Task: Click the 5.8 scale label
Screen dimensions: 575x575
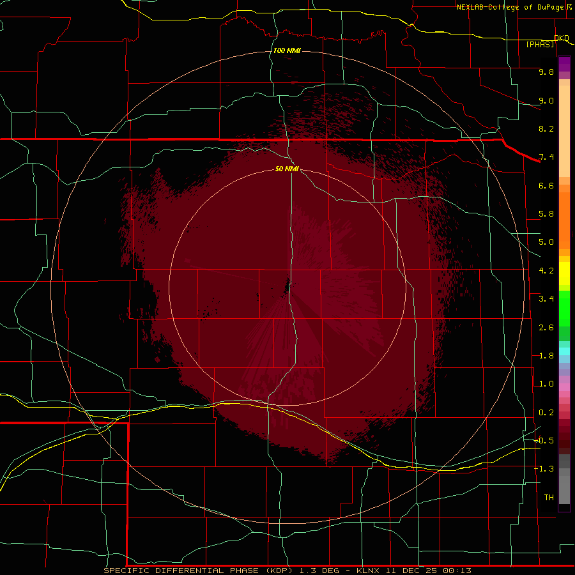Action: point(546,214)
